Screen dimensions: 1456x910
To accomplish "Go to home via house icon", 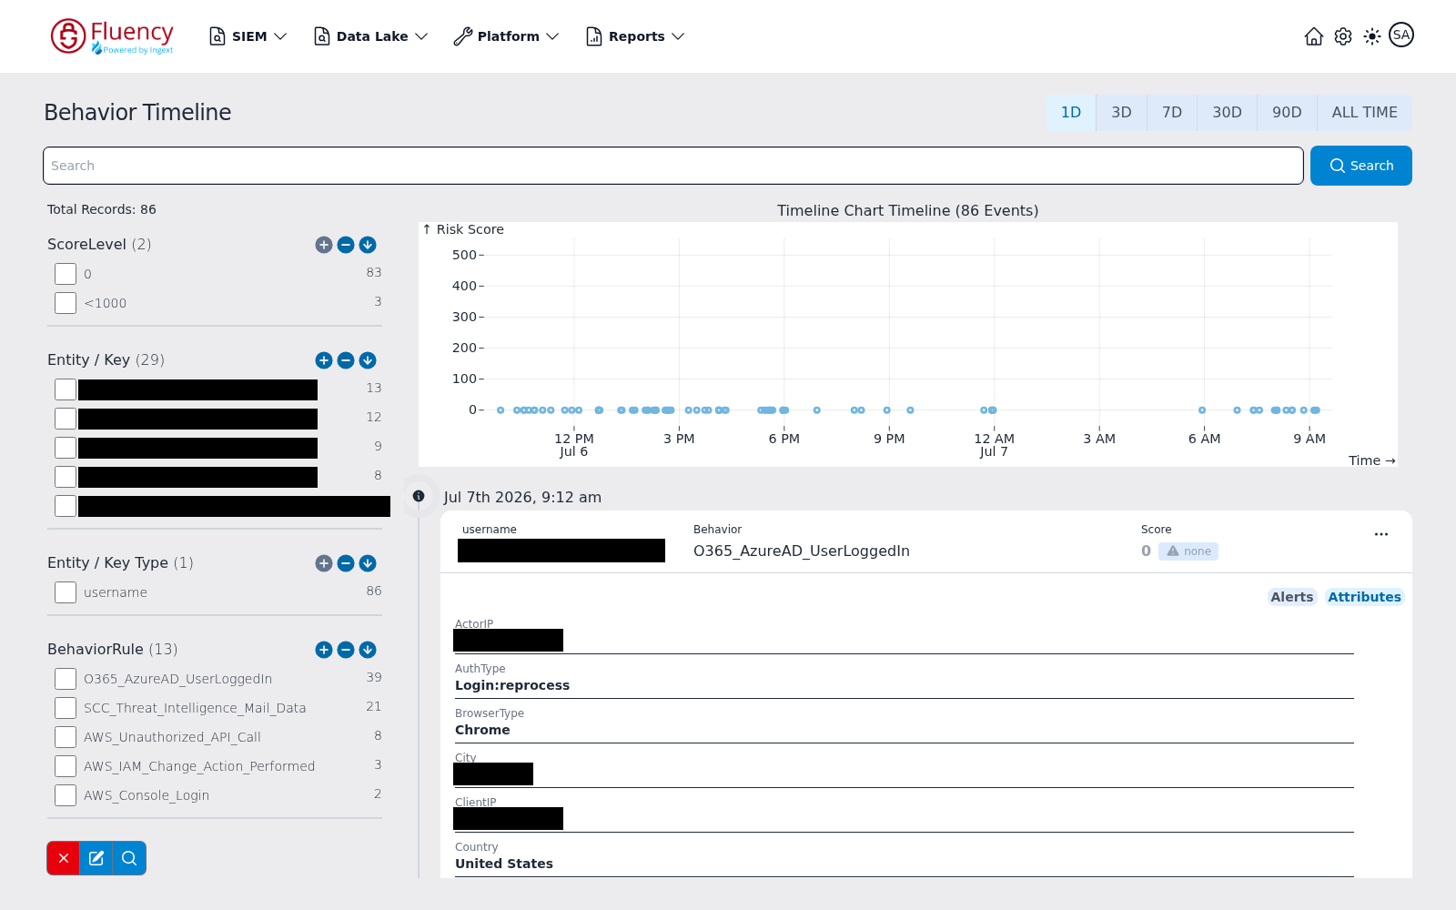I will click(1314, 36).
